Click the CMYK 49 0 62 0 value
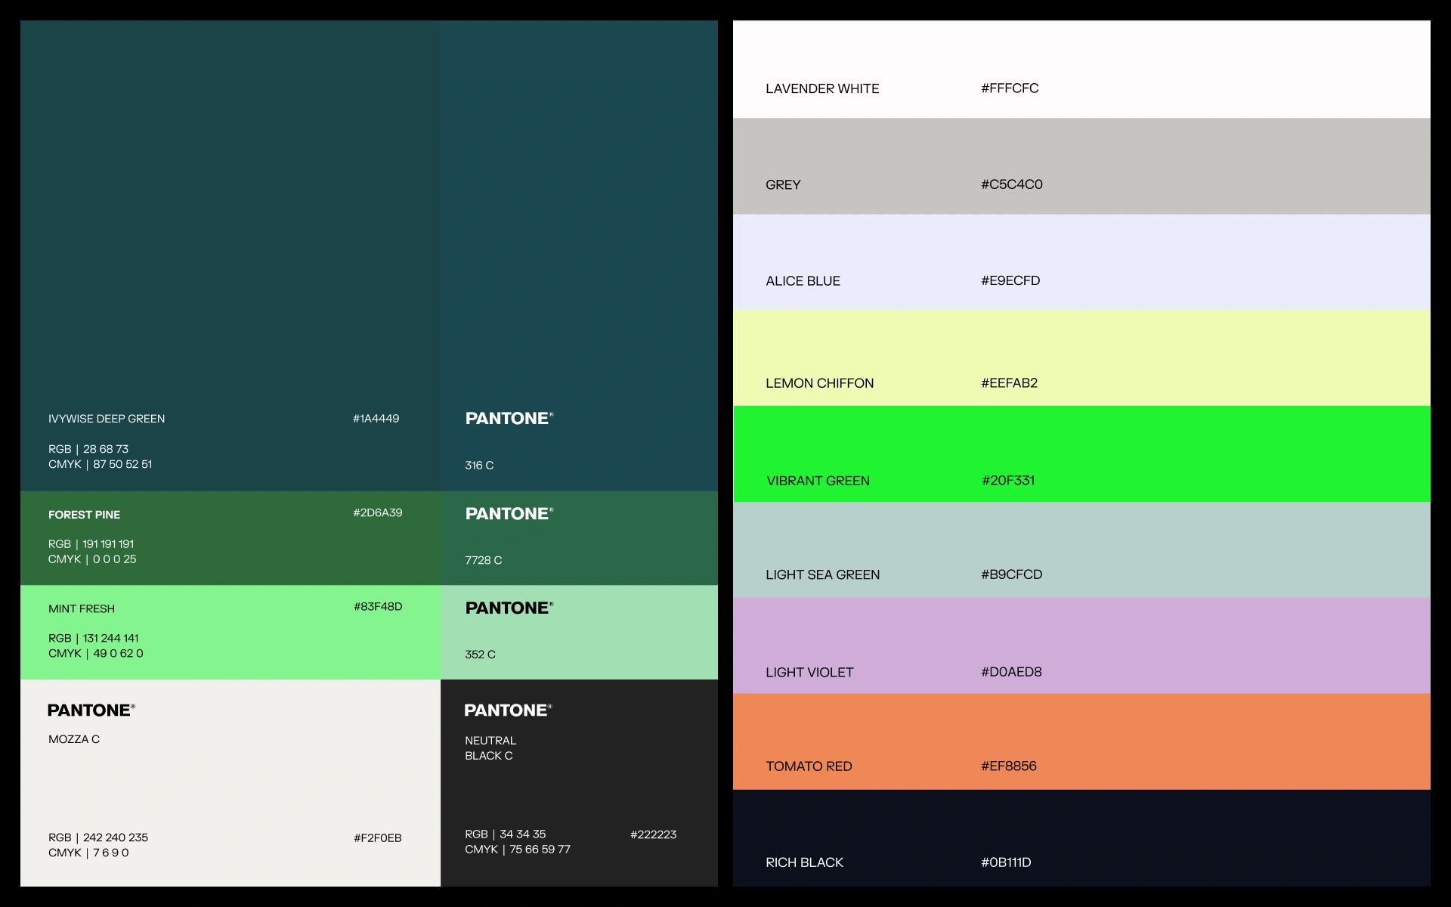The height and width of the screenshot is (907, 1451). point(96,653)
